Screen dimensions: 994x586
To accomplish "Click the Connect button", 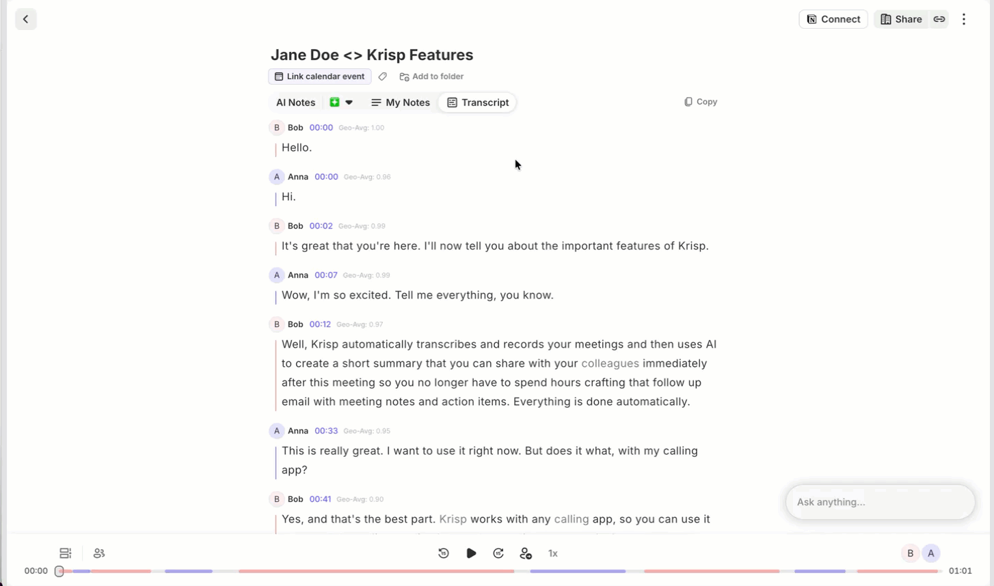I will click(x=833, y=19).
